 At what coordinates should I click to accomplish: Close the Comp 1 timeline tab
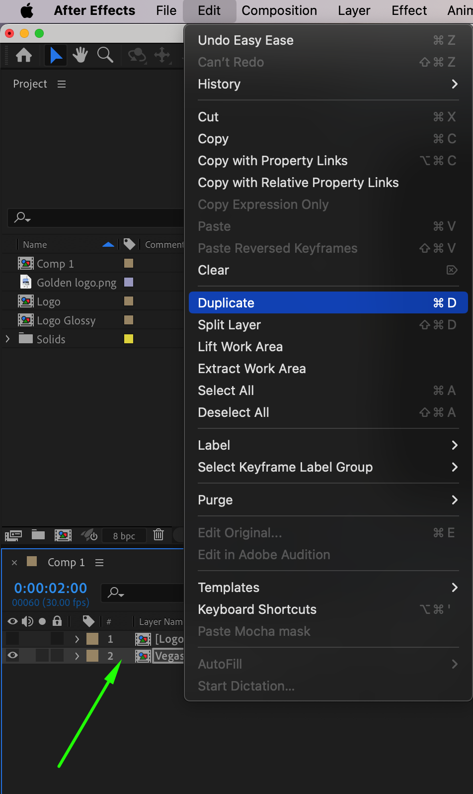point(14,563)
